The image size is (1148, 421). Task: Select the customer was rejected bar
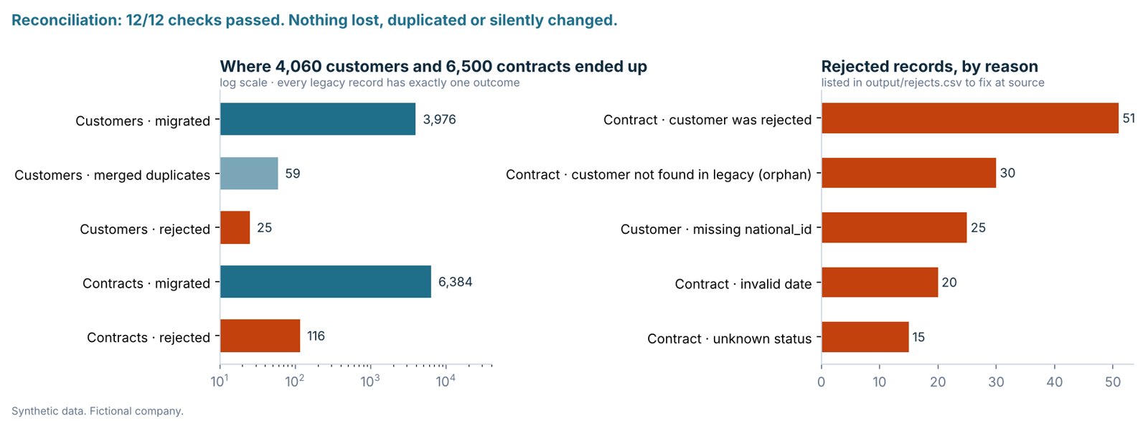(x=970, y=118)
